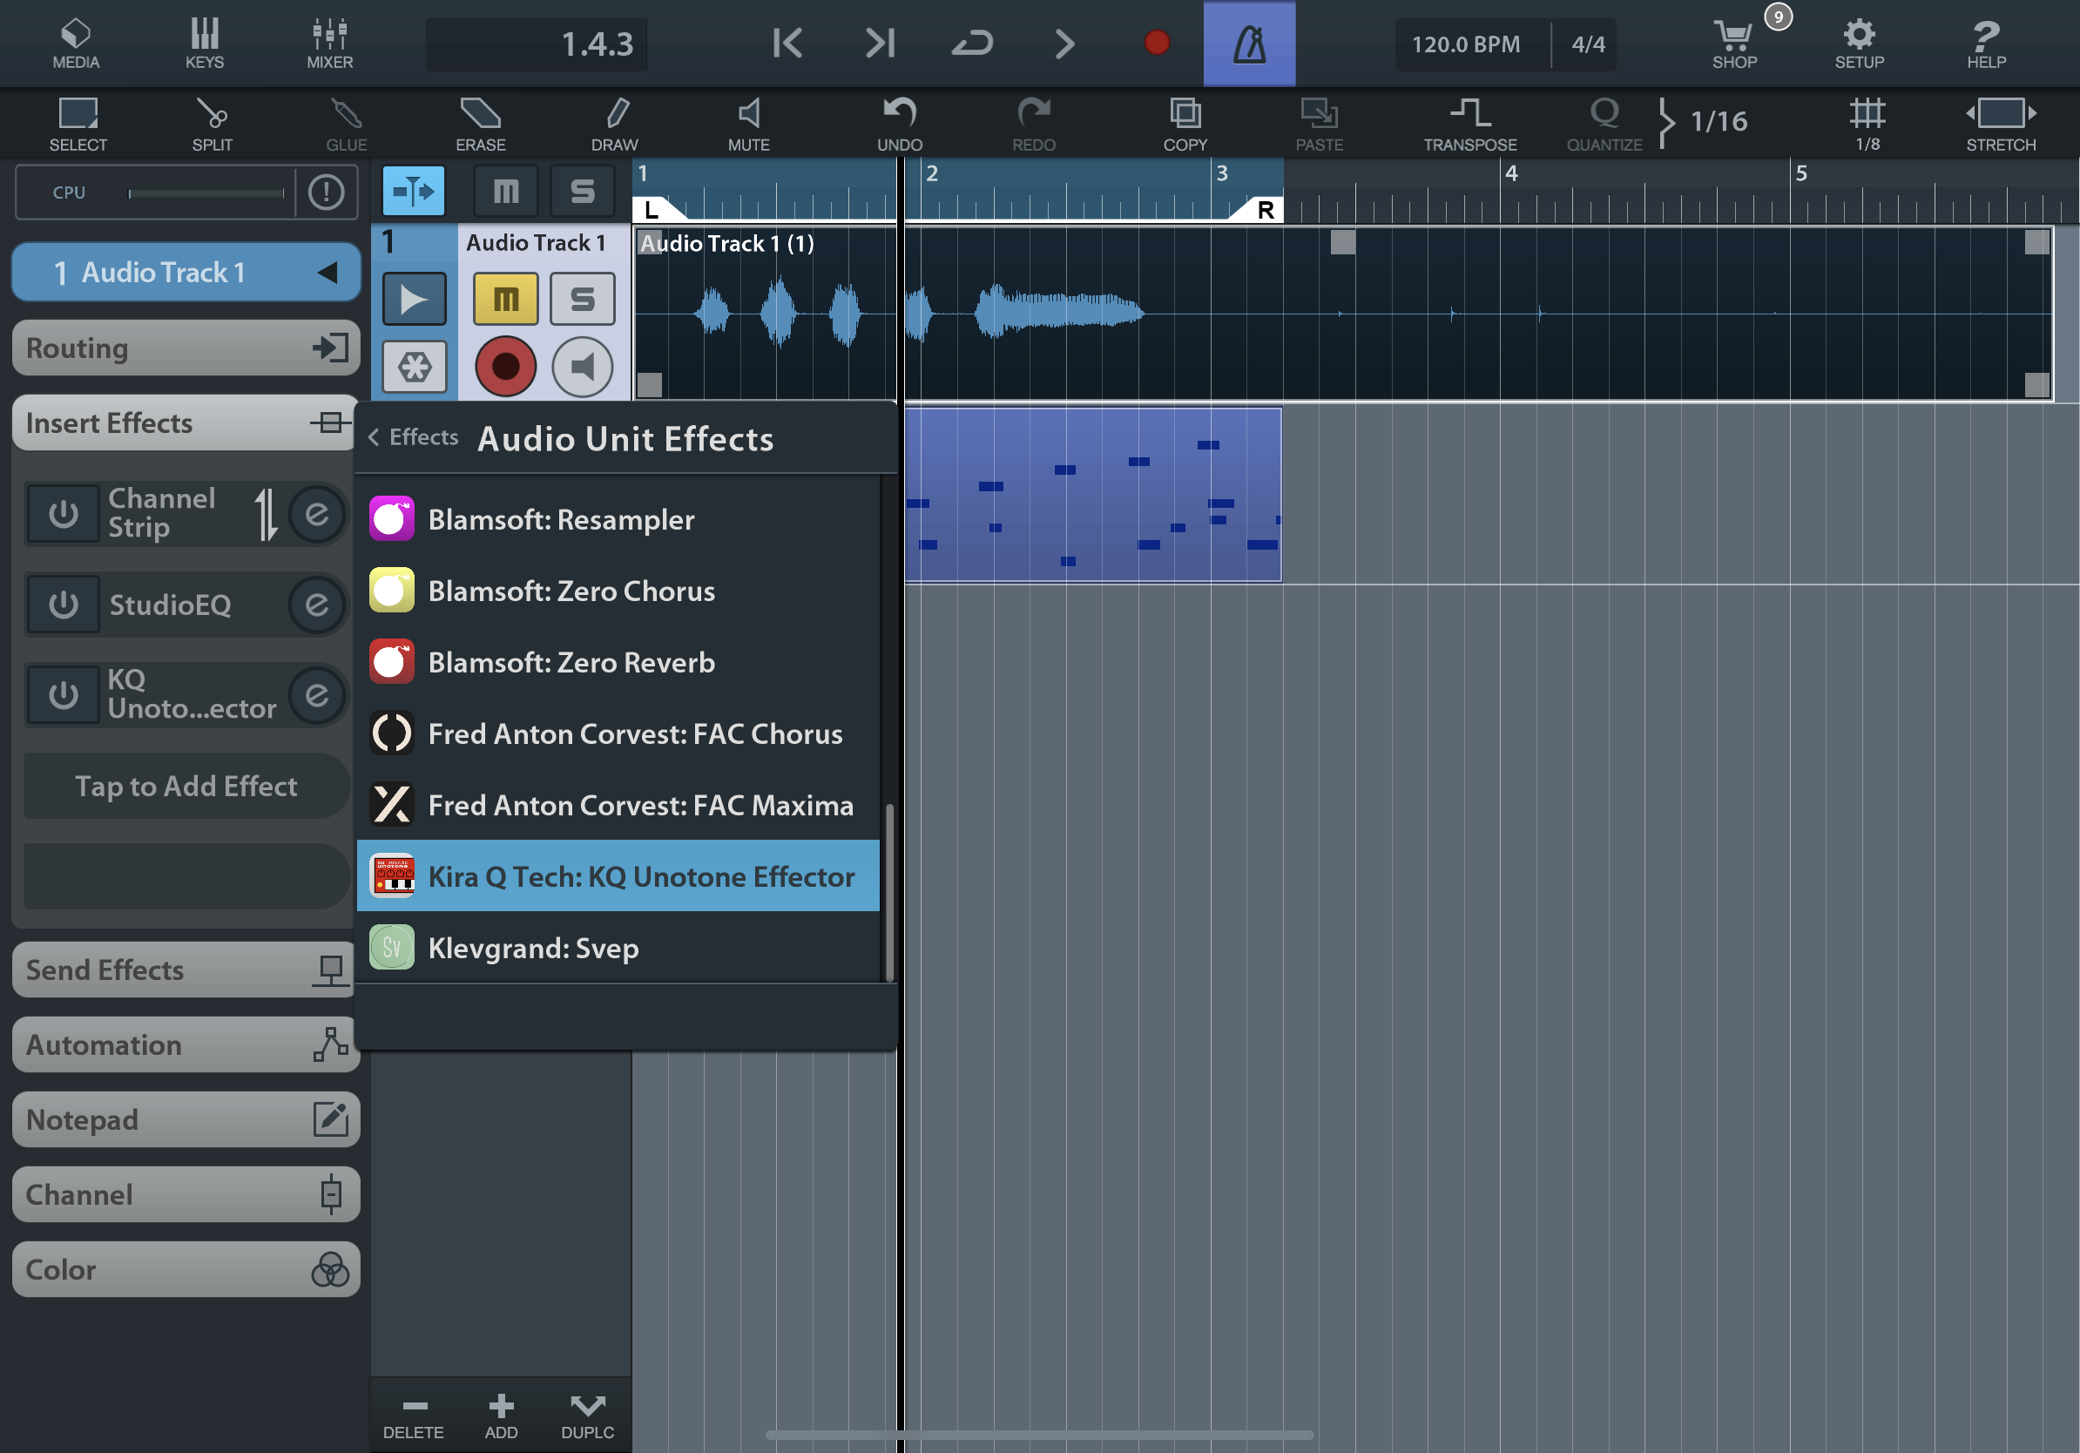The height and width of the screenshot is (1453, 2080).
Task: Open StudioEQ editor with e button
Action: 317,605
